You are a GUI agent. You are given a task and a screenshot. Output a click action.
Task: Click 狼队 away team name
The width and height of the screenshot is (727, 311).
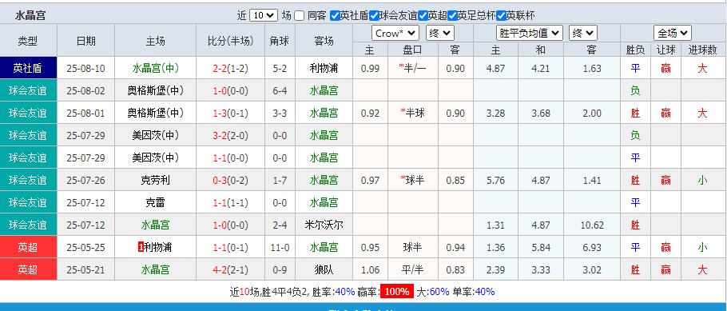tap(324, 269)
